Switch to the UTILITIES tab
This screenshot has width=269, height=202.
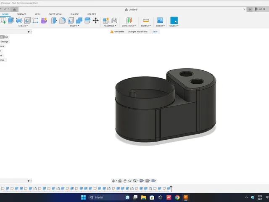[92, 14]
